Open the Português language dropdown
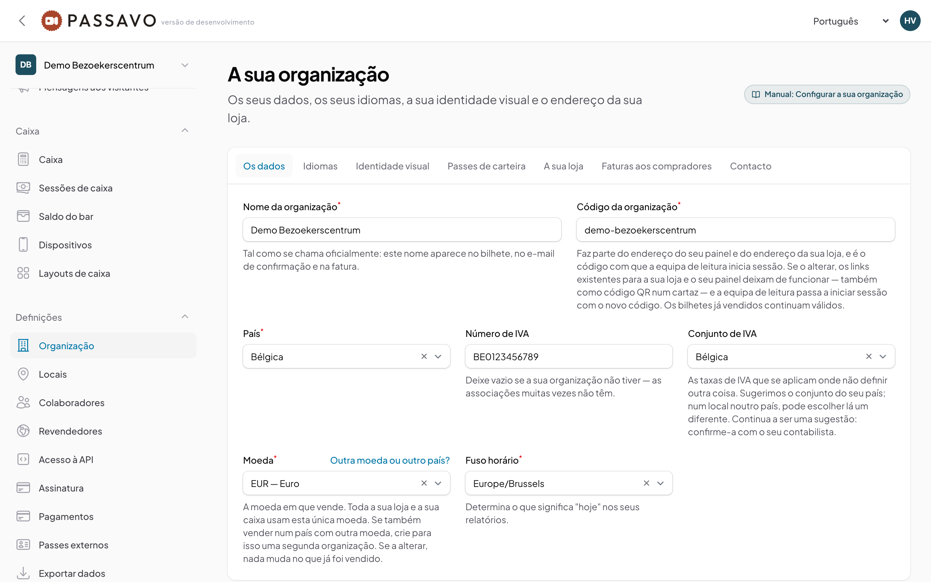This screenshot has height=582, width=931. tap(851, 21)
